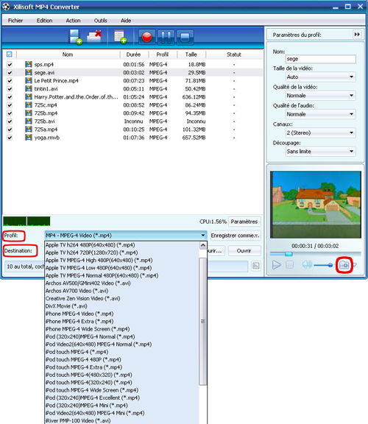Image resolution: width=368 pixels, height=424 pixels.
Task: Uncheck the Harry.Potter file checkbox
Action: [x=10, y=97]
